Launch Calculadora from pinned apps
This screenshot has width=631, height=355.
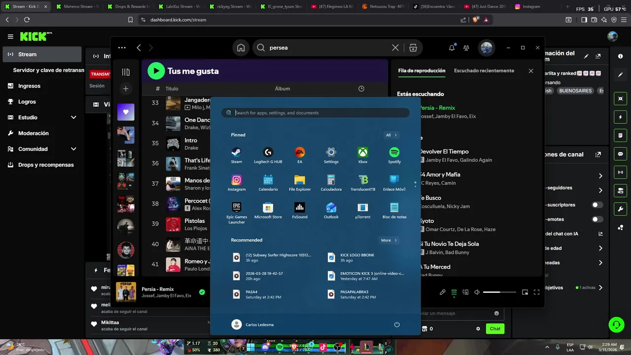[331, 182]
